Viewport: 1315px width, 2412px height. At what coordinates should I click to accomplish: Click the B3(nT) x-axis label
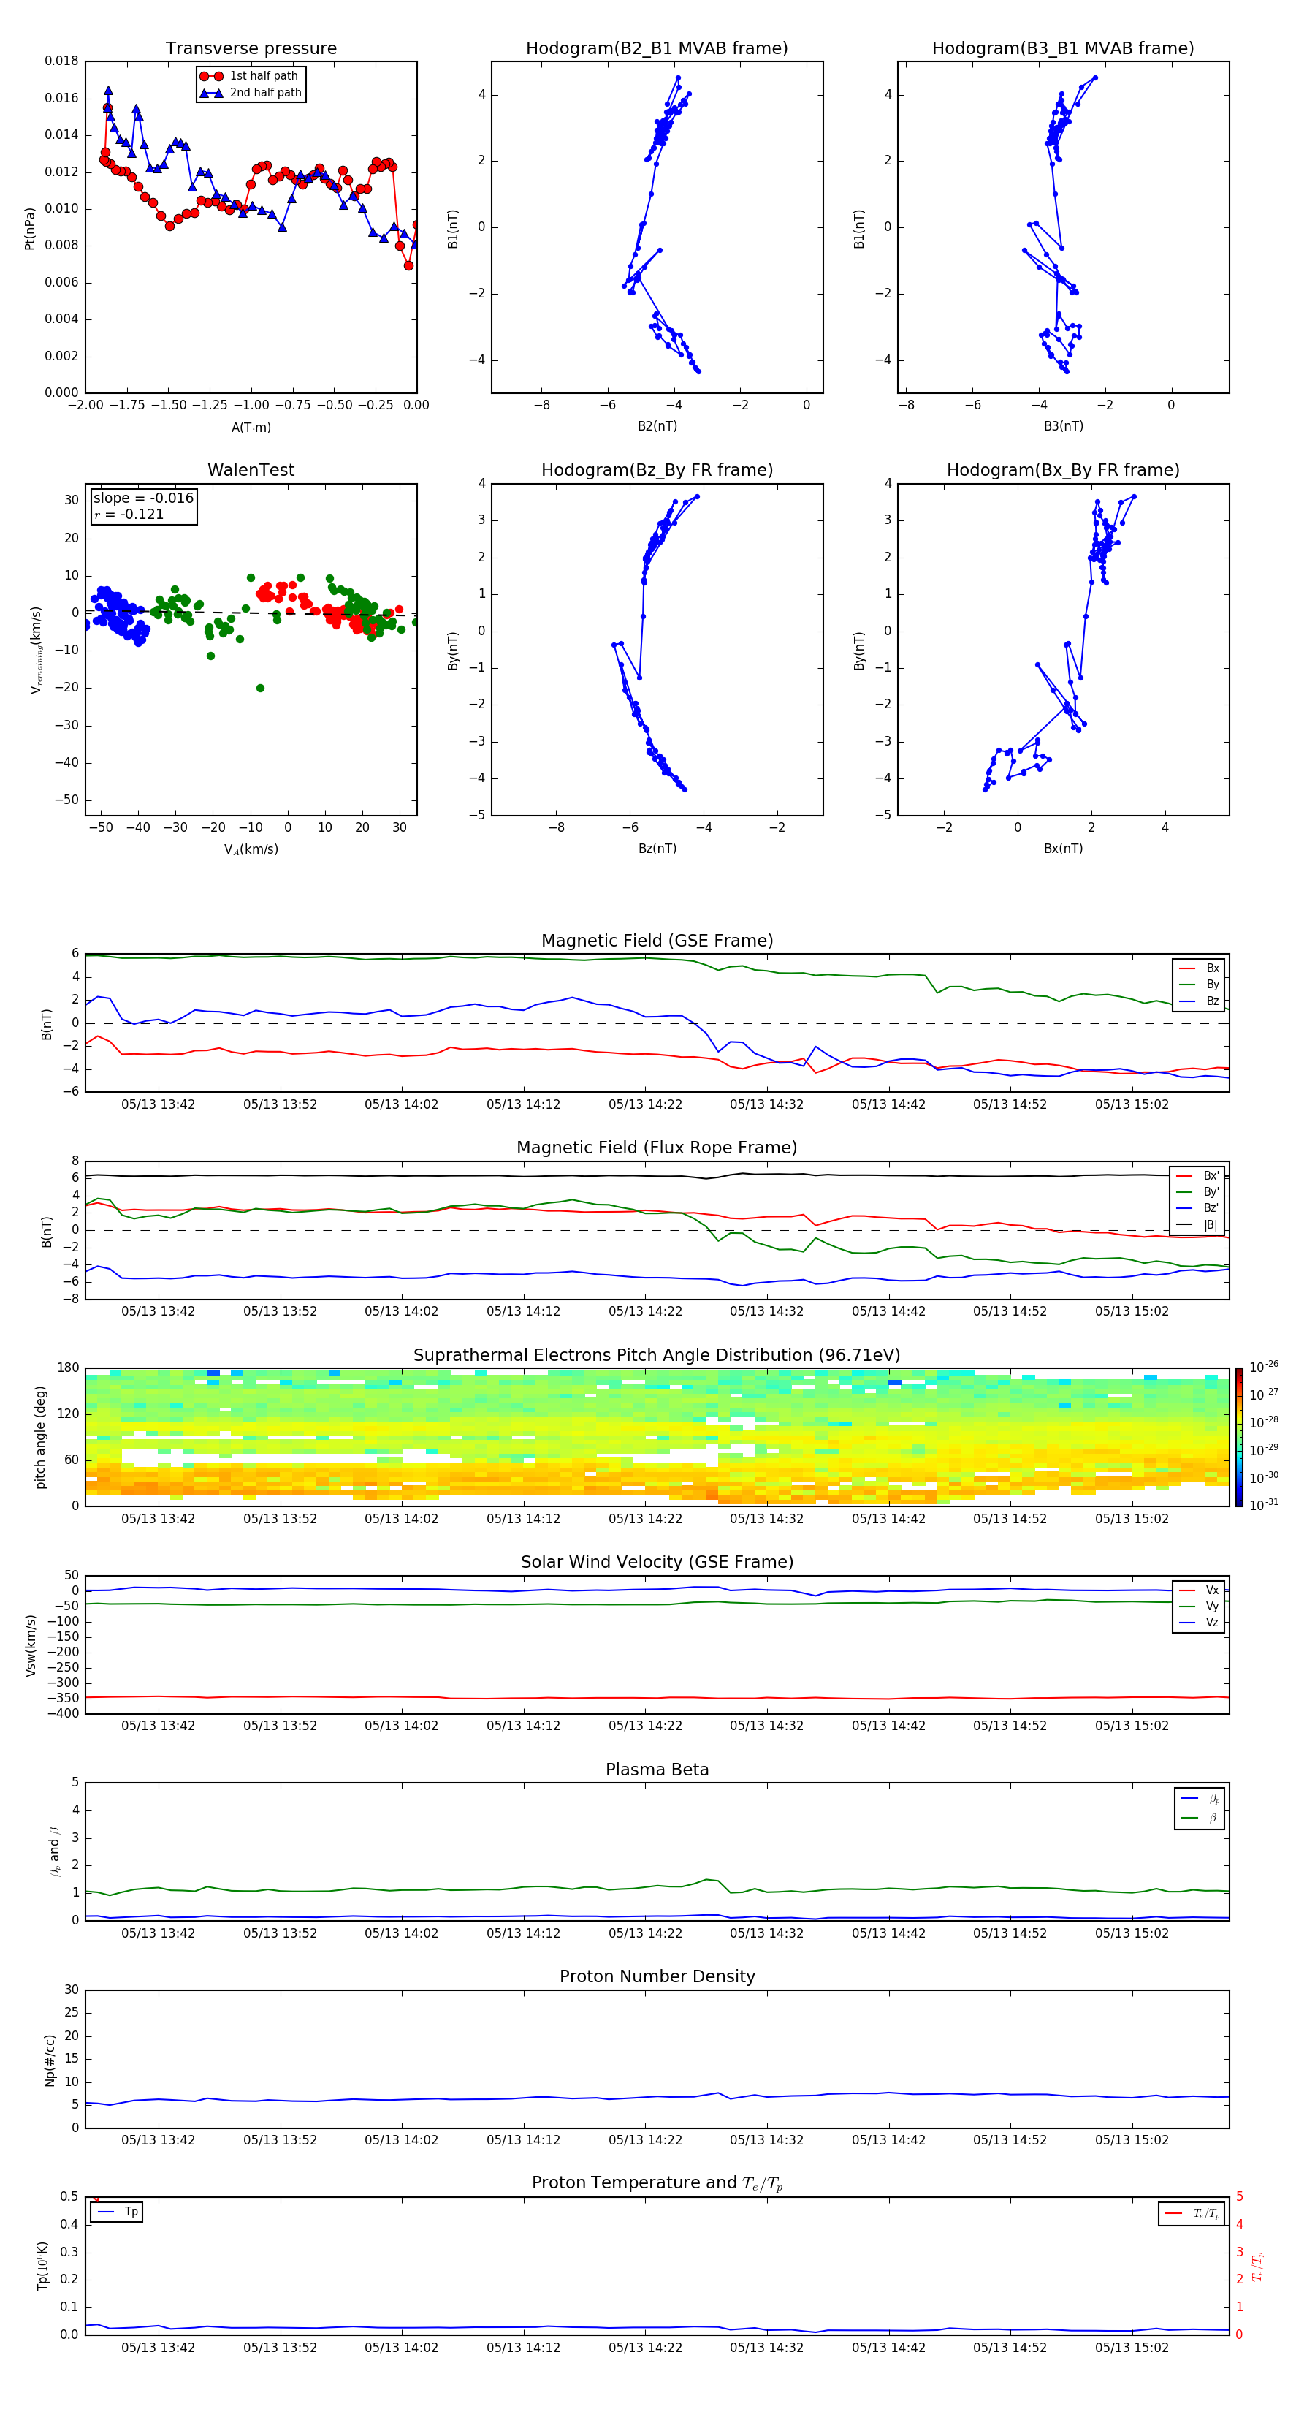(1063, 426)
